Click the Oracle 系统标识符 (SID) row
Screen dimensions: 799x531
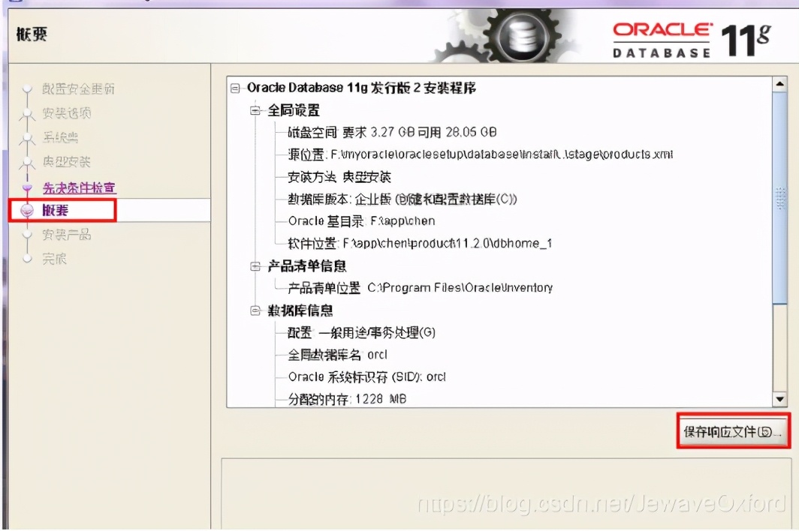(x=367, y=376)
